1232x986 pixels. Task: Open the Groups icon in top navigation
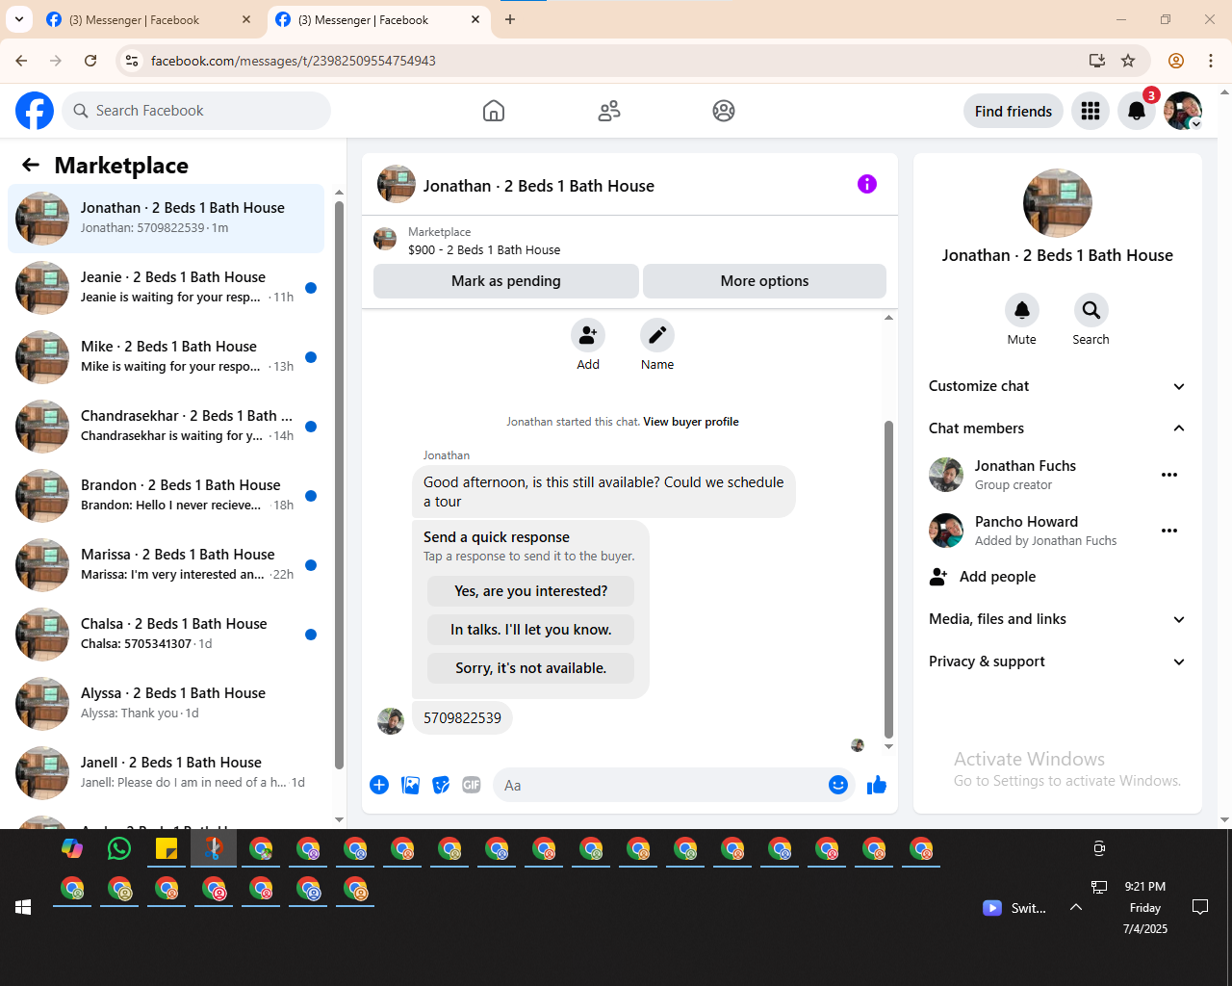[724, 111]
